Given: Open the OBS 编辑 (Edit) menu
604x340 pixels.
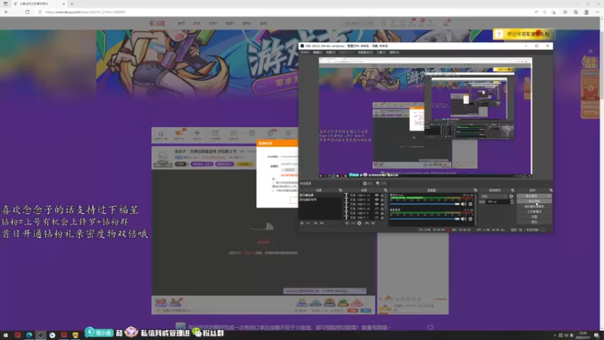Looking at the screenshot, I should pos(317,52).
